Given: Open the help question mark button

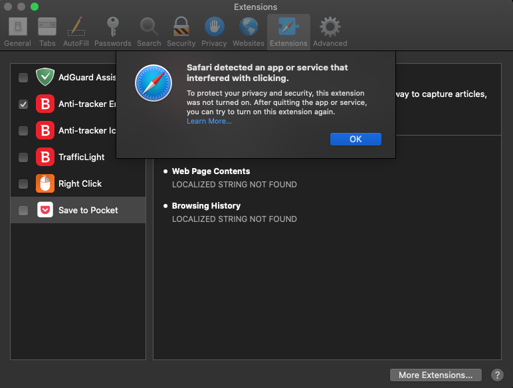Looking at the screenshot, I should 497,375.
